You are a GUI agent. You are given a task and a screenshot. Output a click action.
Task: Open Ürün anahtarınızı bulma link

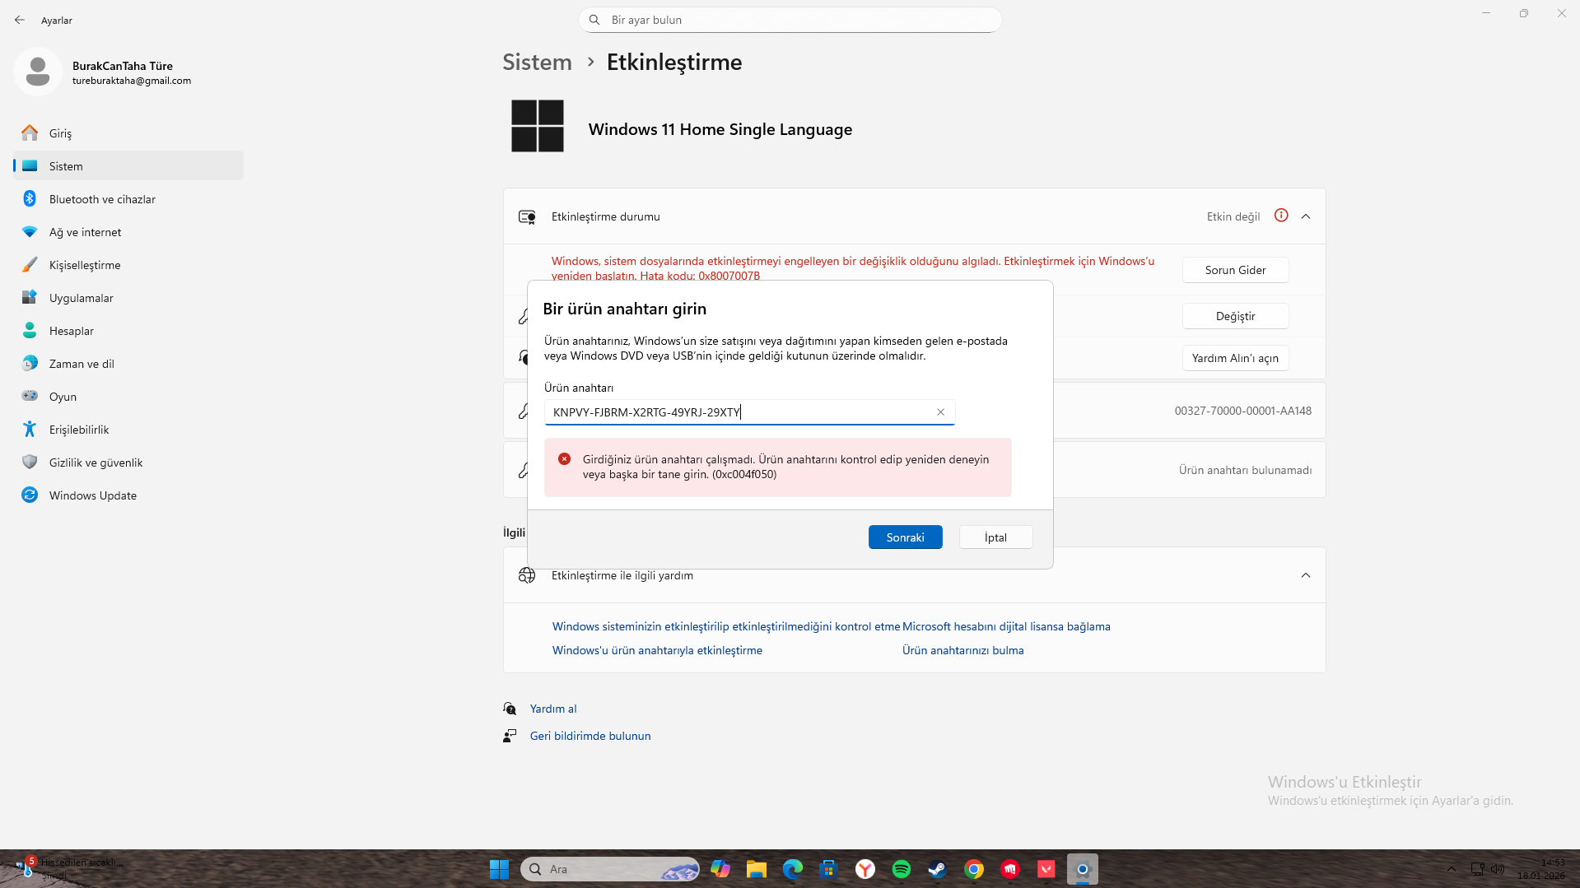coord(962,650)
